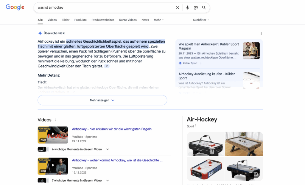Image resolution: width=305 pixels, height=185 pixels.
Task: Open the three-dot menu next to Sport label
Action: point(196,126)
